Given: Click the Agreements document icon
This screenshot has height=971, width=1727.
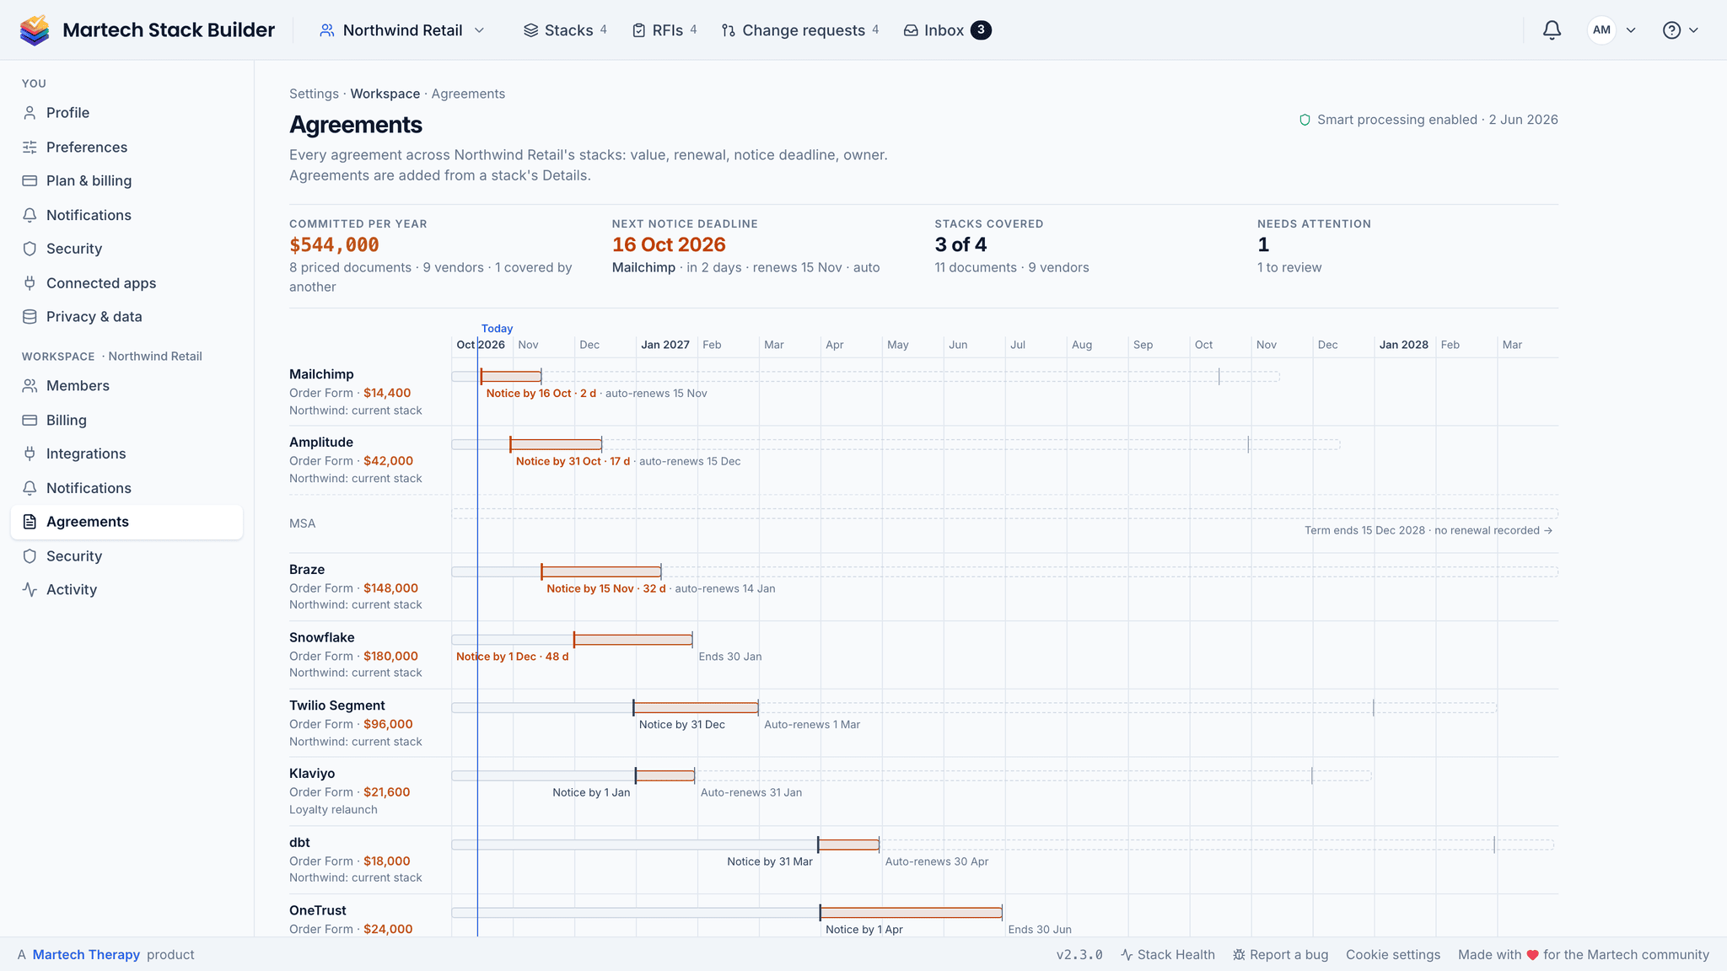Looking at the screenshot, I should pos(30,522).
